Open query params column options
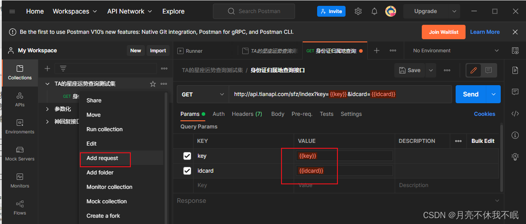 [x=458, y=141]
